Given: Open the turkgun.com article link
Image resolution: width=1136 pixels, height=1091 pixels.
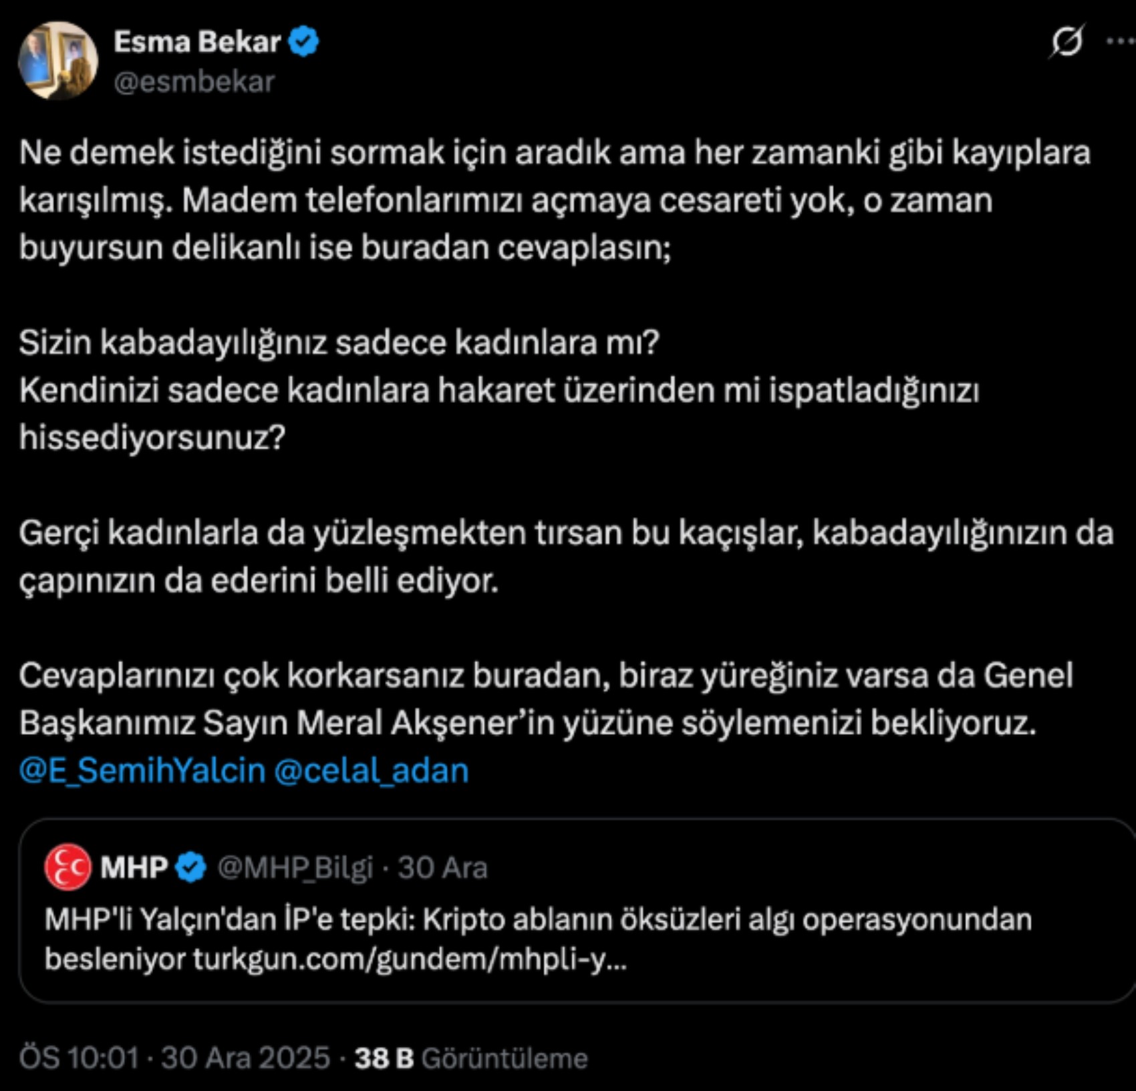Looking at the screenshot, I should point(410,959).
